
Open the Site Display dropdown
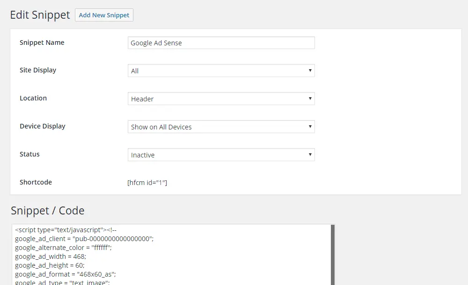[x=221, y=71]
